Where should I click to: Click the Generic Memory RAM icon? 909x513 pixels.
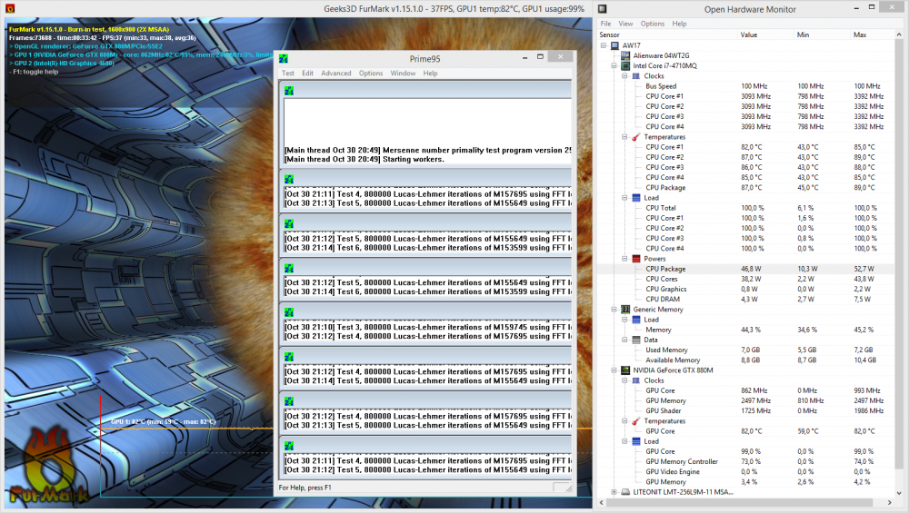pos(624,310)
